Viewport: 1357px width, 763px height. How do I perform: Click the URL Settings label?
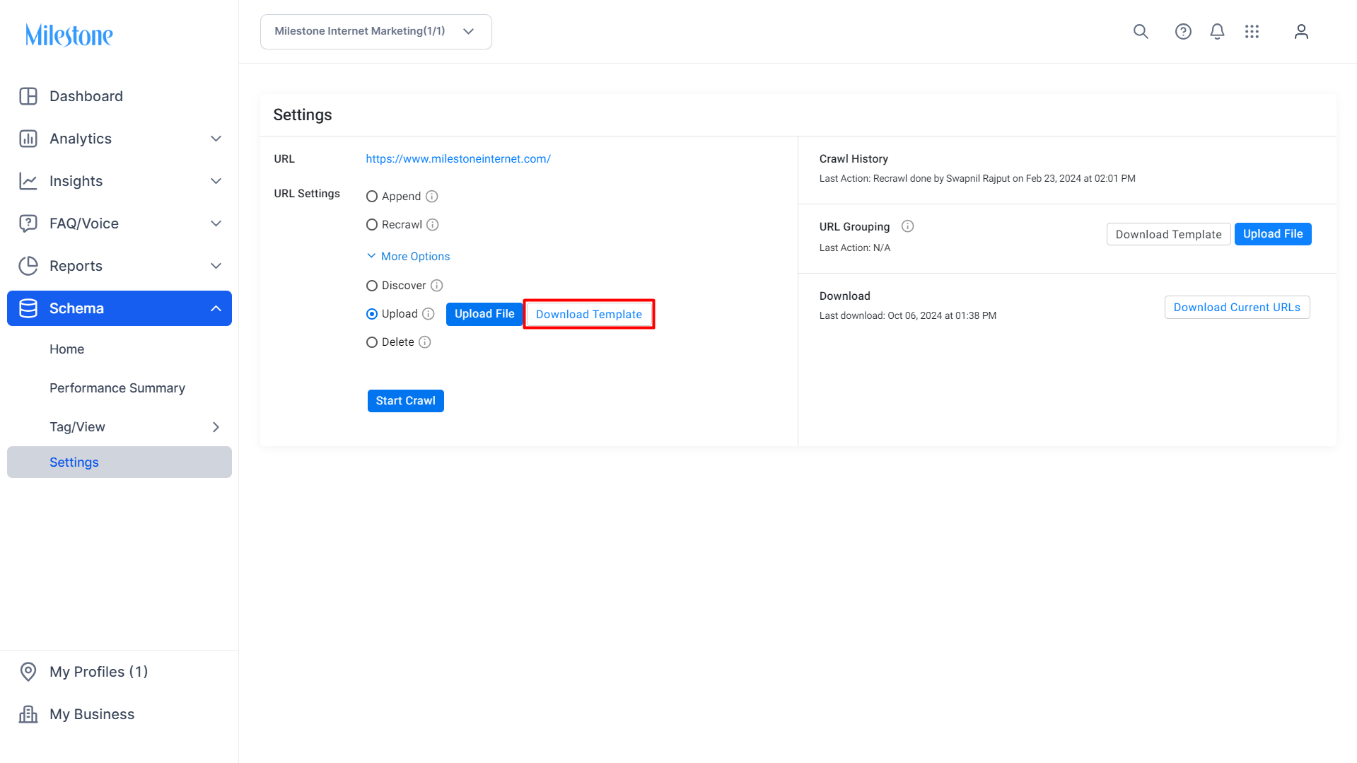307,194
